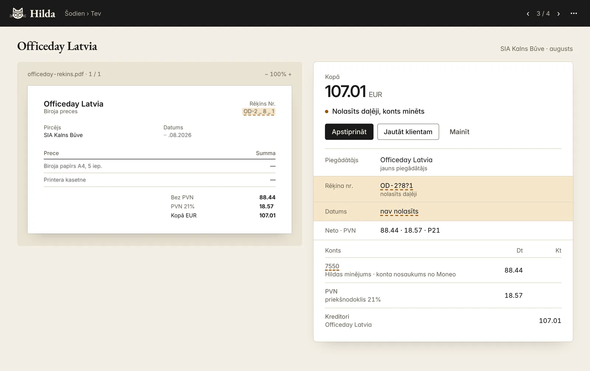Click the 'Officeday Latvia' page heading
This screenshot has width=590, height=371.
coord(57,46)
